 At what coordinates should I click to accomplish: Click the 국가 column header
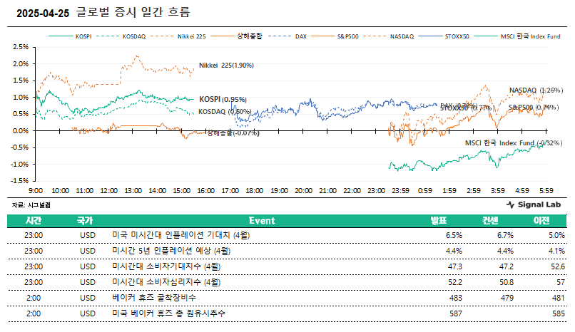(x=85, y=221)
